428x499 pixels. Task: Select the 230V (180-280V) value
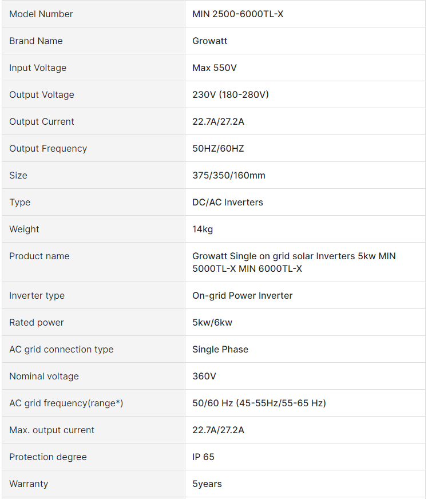coord(231,95)
